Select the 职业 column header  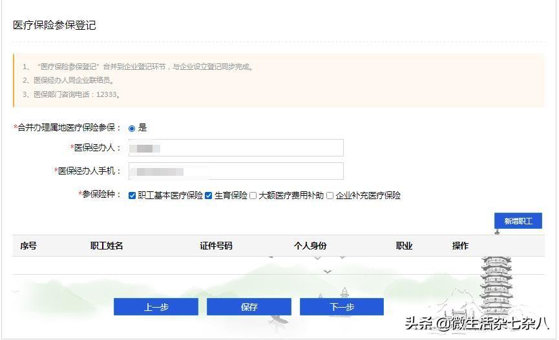click(x=404, y=246)
